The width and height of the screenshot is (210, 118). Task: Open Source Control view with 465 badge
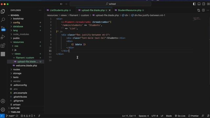tap(3, 29)
